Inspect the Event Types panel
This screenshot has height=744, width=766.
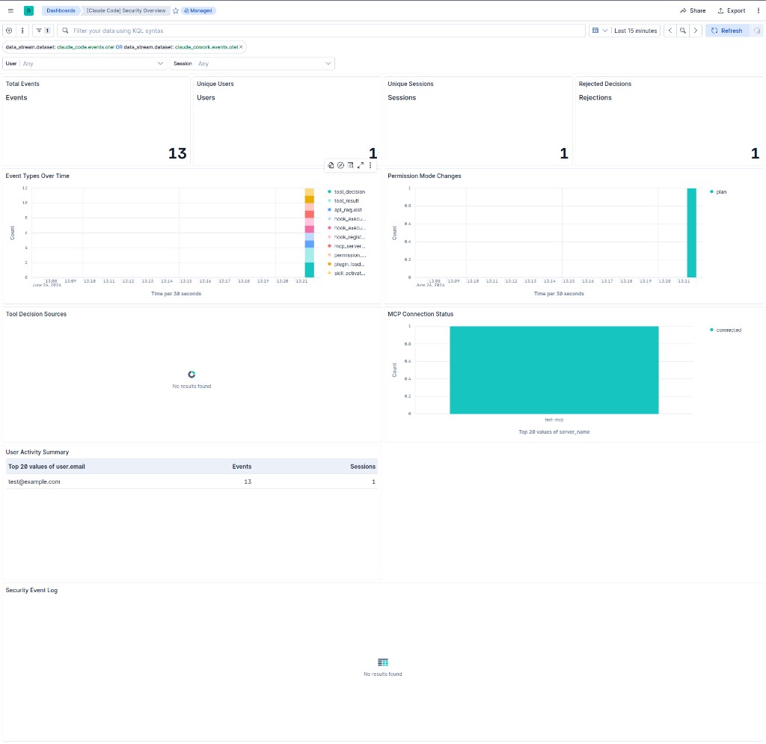pyautogui.click(x=350, y=165)
